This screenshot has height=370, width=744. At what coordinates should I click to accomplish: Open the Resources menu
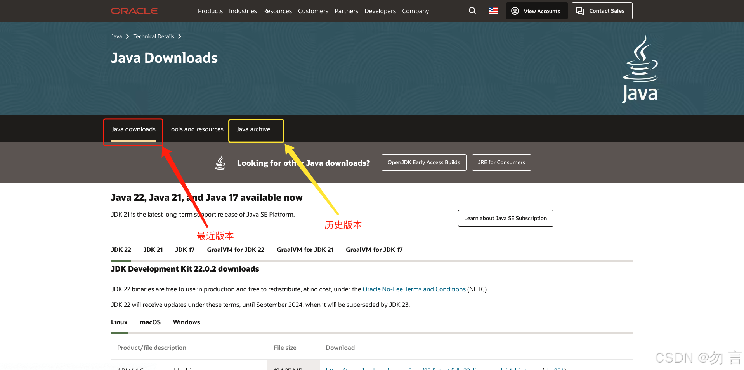coord(277,11)
